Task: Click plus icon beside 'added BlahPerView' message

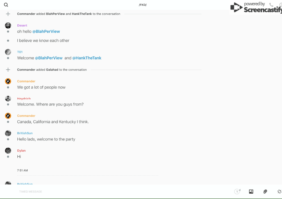Action: (x=8, y=14)
